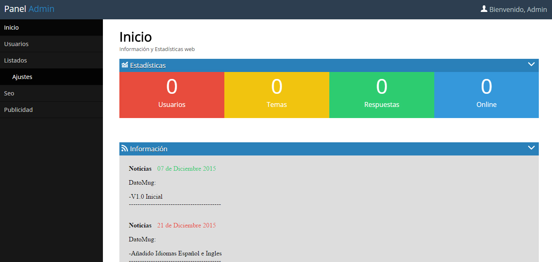Click the Panel Admin logo title
Image resolution: width=552 pixels, height=262 pixels.
pos(29,9)
